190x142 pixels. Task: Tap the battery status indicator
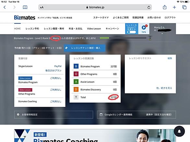(187, 2)
